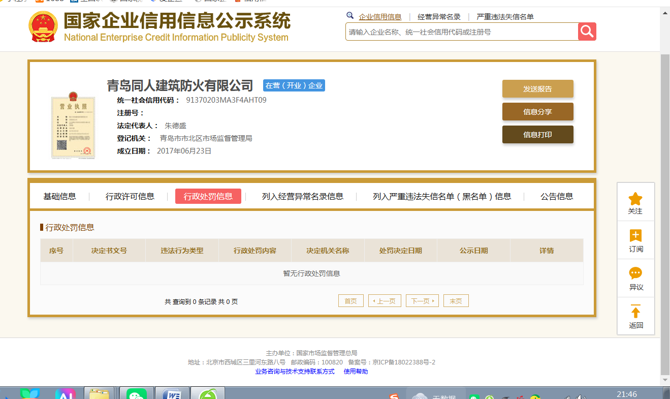The image size is (670, 399).
Task: Click the business license thumbnail image
Action: [x=73, y=126]
